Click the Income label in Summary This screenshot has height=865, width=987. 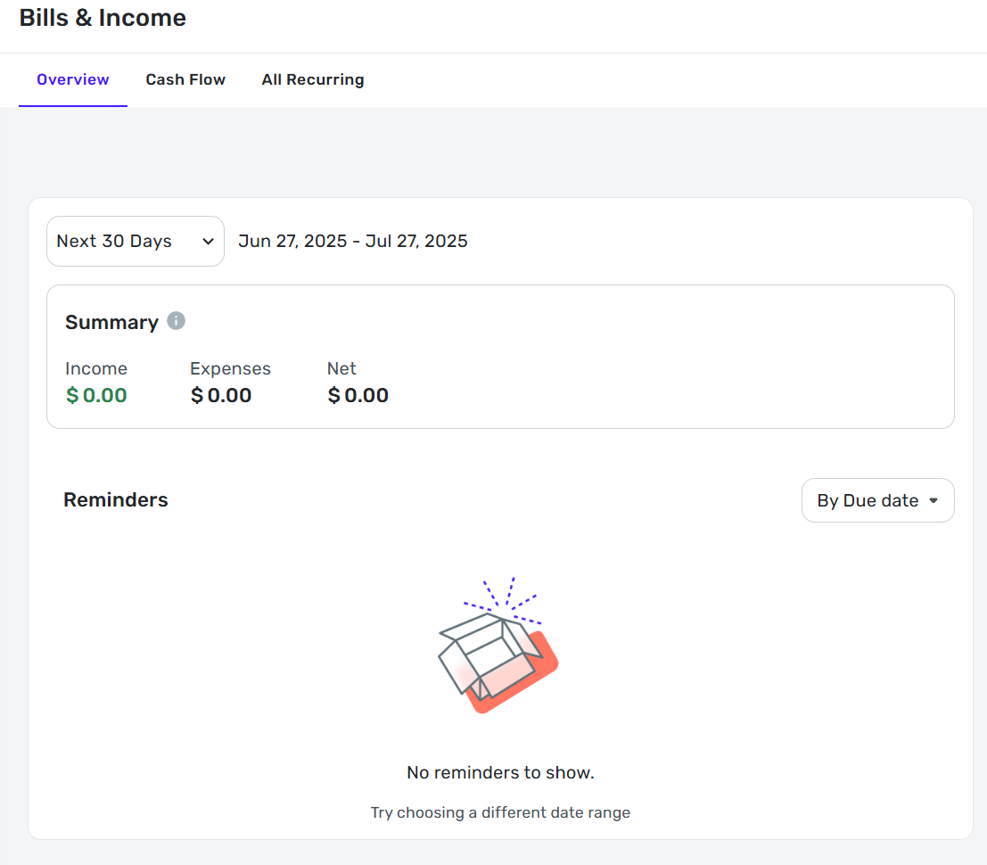(x=96, y=369)
